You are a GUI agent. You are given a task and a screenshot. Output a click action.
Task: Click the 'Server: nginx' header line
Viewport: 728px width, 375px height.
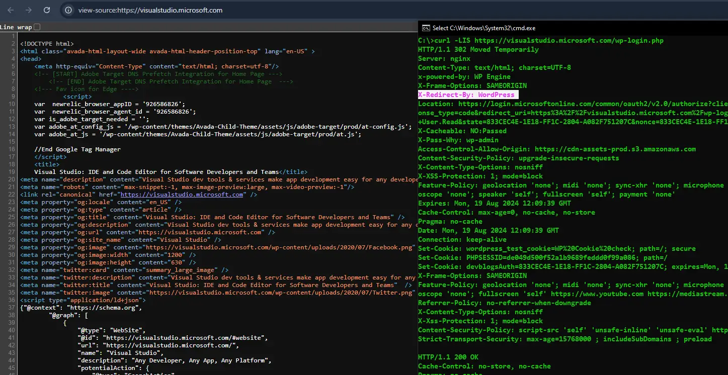444,58
